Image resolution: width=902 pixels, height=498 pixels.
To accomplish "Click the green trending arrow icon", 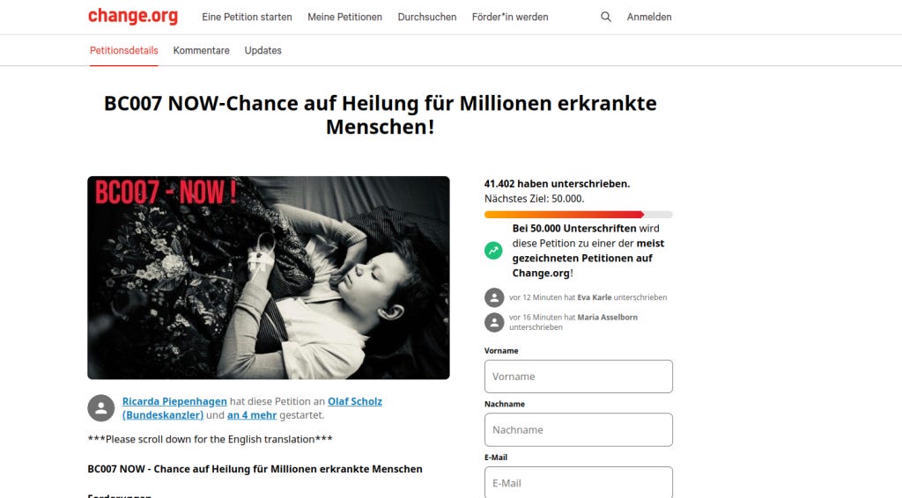I will (493, 251).
